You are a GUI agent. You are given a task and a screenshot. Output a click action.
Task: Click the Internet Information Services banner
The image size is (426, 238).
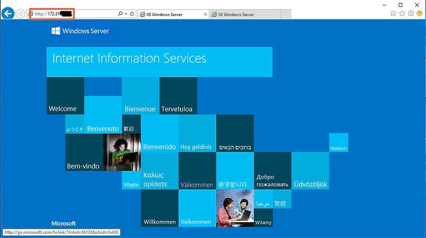tap(160, 62)
